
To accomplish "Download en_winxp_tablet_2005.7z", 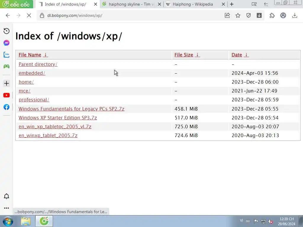I will coord(48,135).
